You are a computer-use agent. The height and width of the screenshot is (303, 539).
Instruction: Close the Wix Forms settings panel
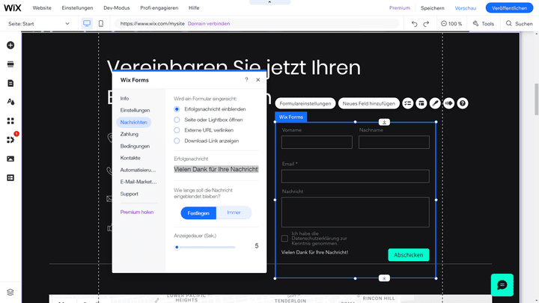pos(258,80)
